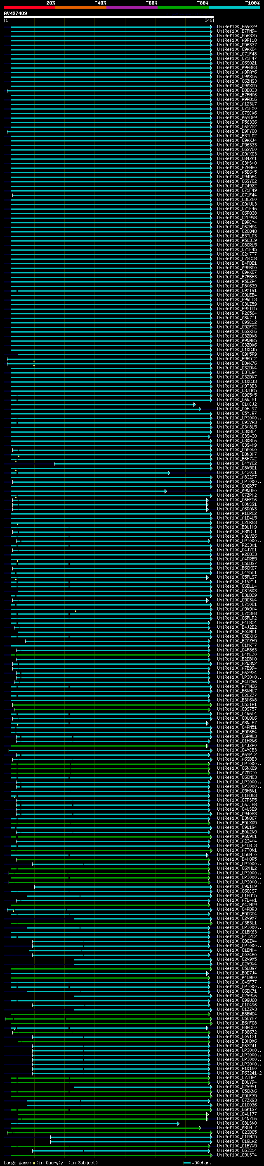
Task: Select the UniRef100_P23301 label
Action: pos(236,546)
